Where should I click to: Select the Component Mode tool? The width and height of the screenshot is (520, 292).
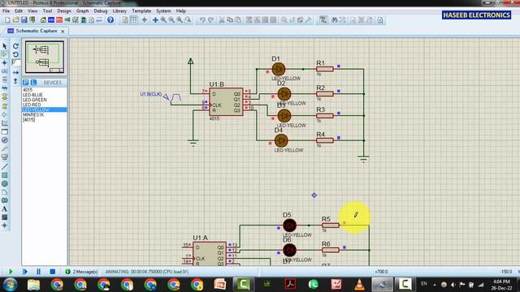coord(4,54)
